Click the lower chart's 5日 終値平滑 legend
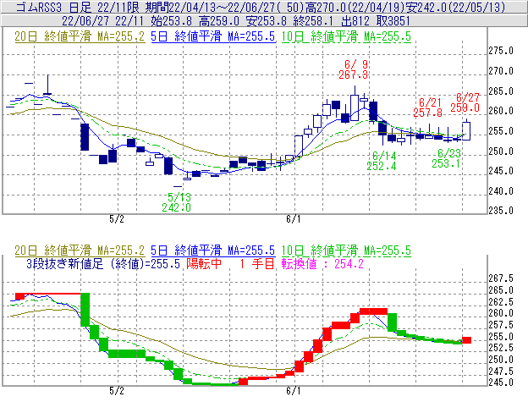The width and height of the screenshot is (528, 402). coord(213,251)
